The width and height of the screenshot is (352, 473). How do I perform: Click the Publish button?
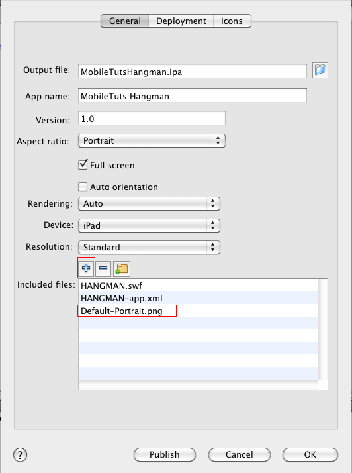[x=165, y=454]
